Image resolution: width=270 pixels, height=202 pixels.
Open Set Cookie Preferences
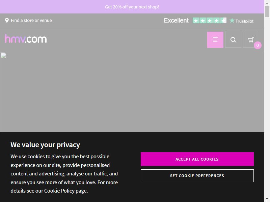197,176
